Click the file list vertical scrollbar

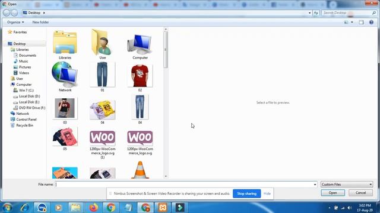[x=166, y=50]
